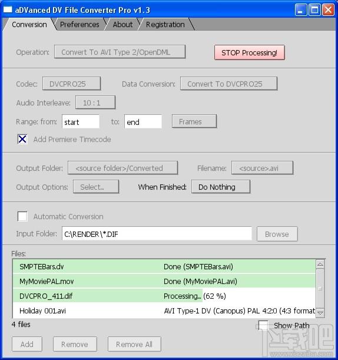Click the file list scrollbar thumb
The image size is (338, 360).
coord(320,289)
